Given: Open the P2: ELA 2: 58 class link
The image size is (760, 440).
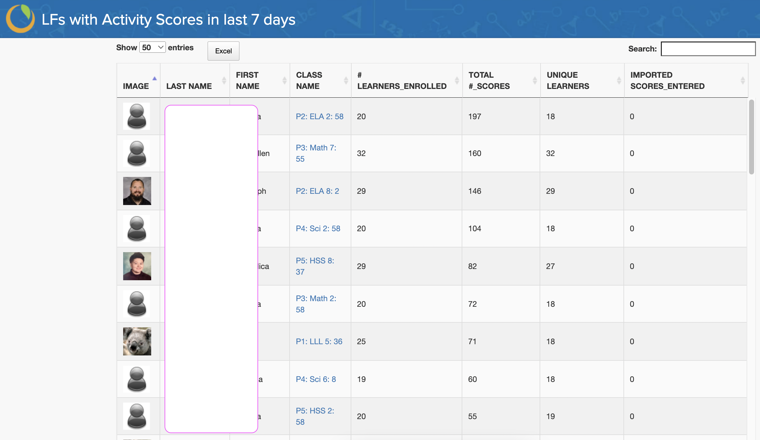Looking at the screenshot, I should (x=320, y=116).
